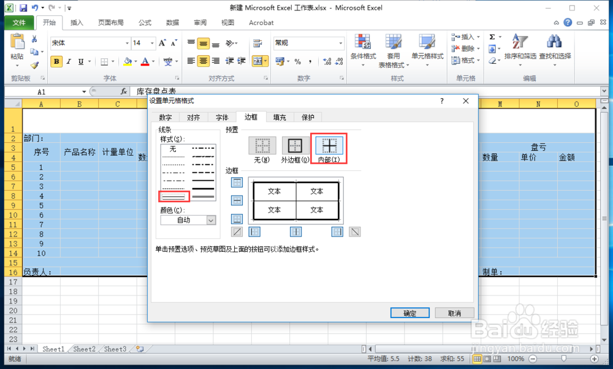This screenshot has width=613, height=369.
Task: Open the Cell Styles gallery
Action: tap(427, 50)
